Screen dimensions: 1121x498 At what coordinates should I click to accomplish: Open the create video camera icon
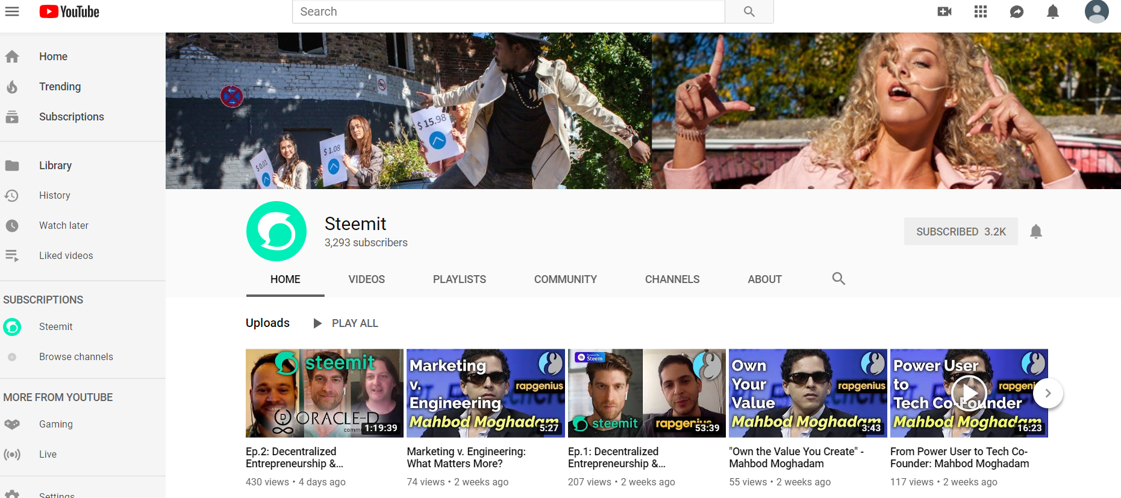coord(945,11)
